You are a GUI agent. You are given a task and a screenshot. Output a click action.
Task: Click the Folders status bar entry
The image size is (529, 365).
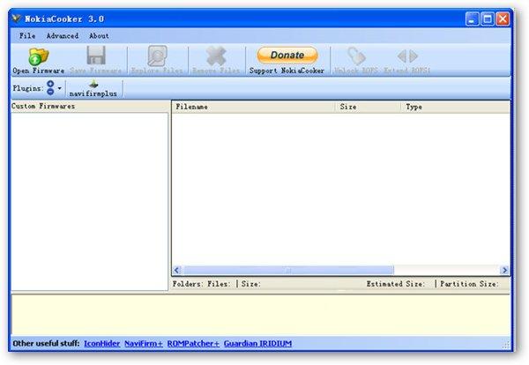click(188, 284)
